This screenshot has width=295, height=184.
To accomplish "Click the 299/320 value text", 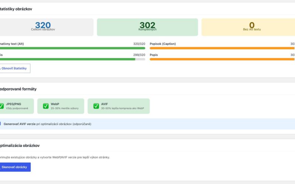I will 139,55.
